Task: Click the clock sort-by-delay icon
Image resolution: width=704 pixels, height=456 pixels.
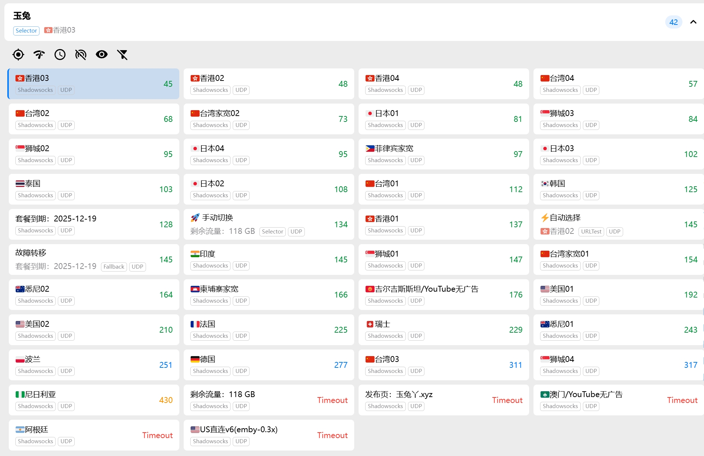Action: coord(60,55)
